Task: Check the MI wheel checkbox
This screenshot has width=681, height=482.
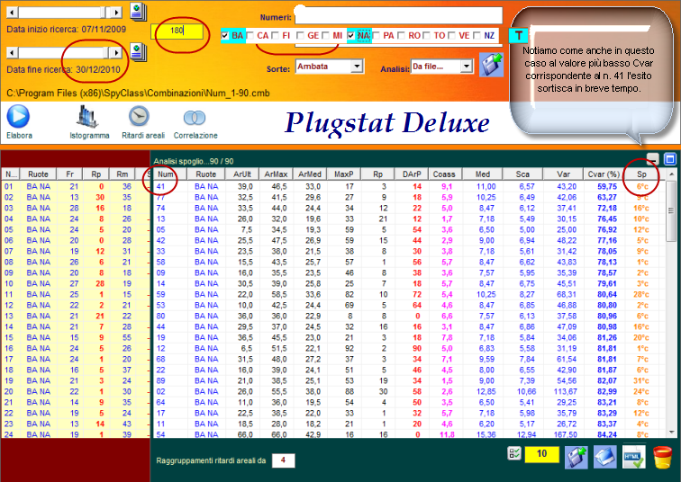Action: (326, 36)
